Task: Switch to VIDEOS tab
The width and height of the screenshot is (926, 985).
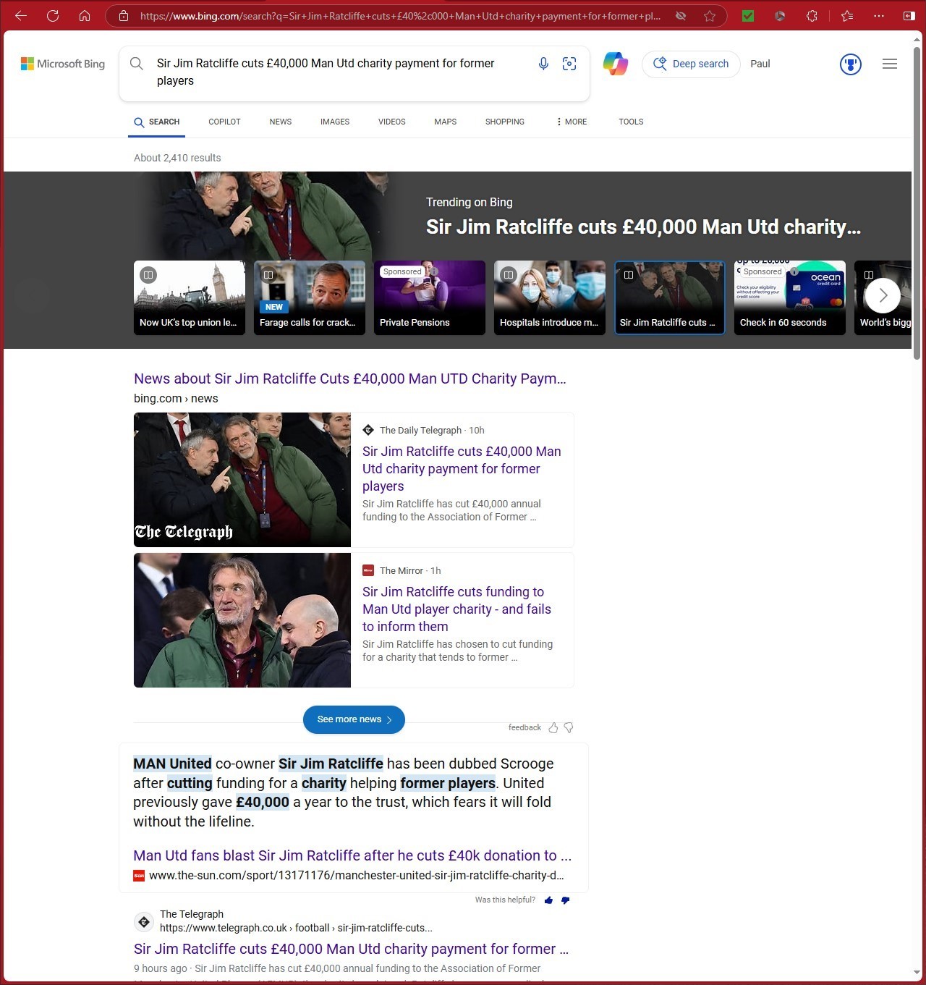Action: [392, 122]
